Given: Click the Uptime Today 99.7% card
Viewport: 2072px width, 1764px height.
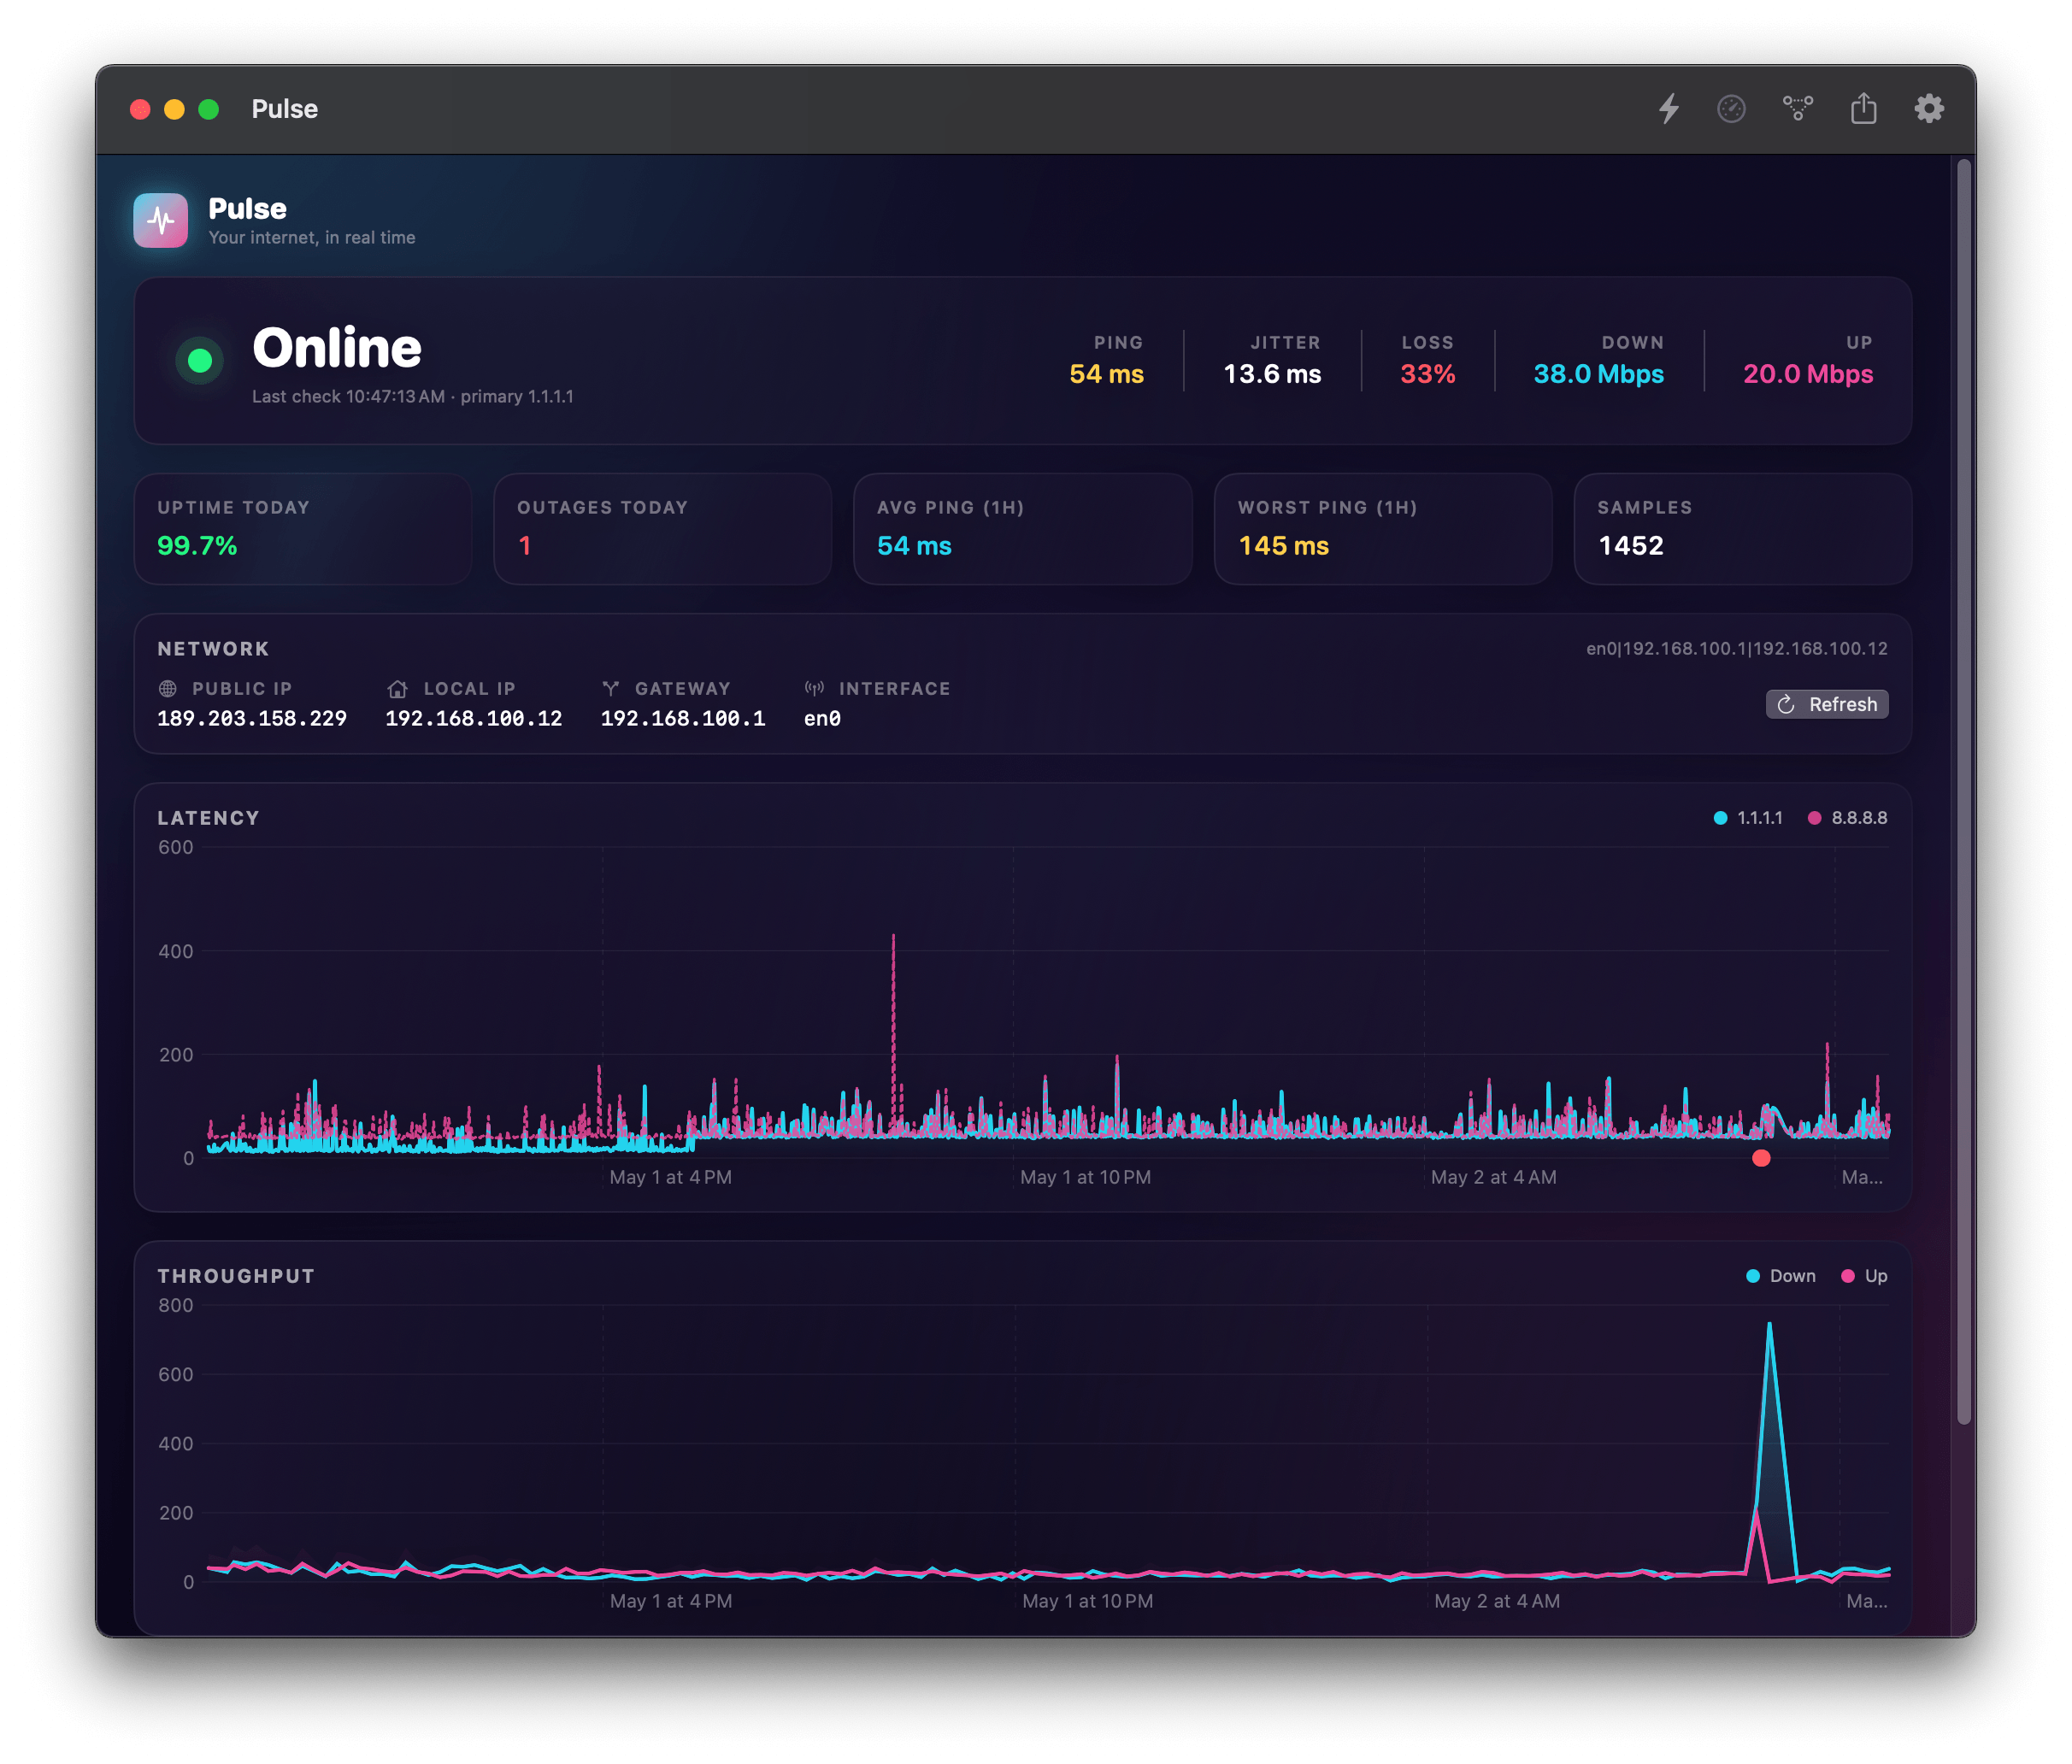Looking at the screenshot, I should (x=303, y=529).
